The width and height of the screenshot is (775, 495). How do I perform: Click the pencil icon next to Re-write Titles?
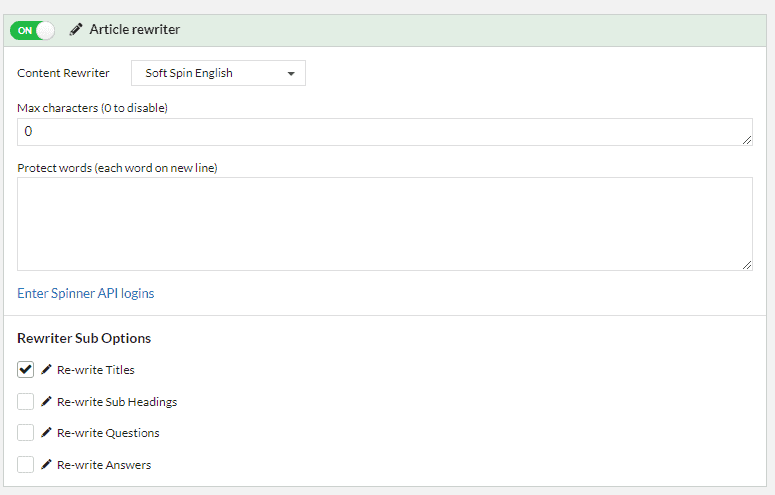(x=46, y=369)
